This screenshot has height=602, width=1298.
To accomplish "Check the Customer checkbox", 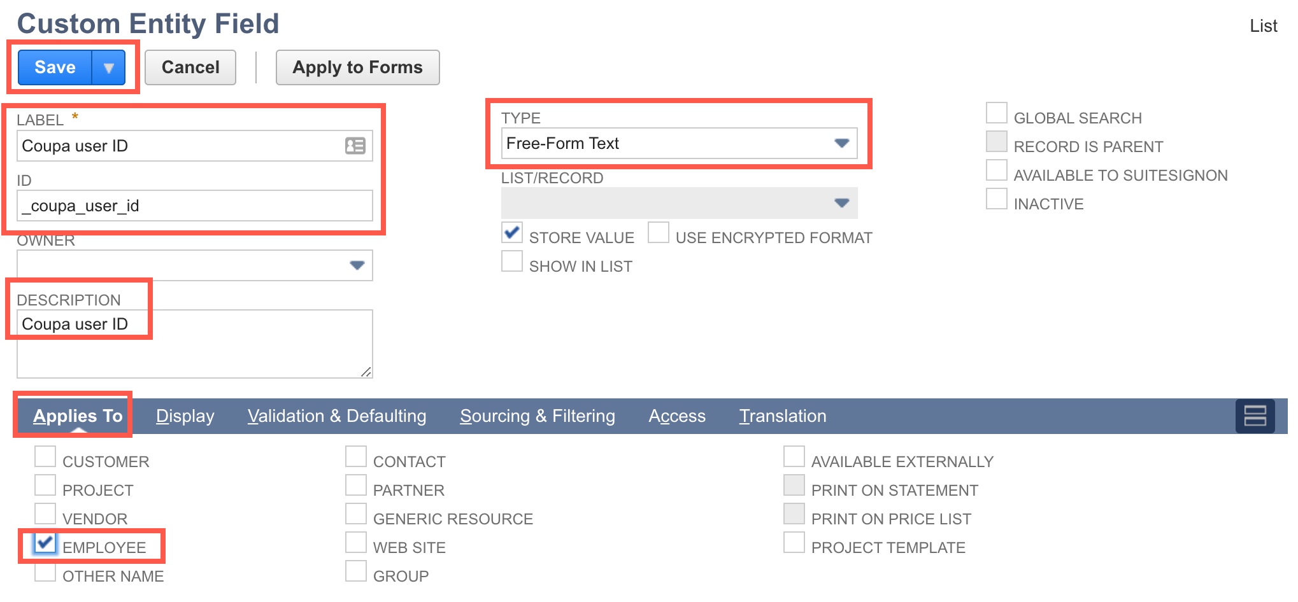I will point(45,457).
